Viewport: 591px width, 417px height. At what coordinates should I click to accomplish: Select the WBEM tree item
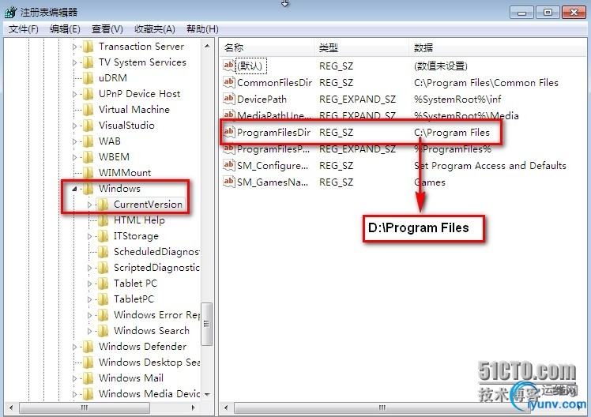114,156
